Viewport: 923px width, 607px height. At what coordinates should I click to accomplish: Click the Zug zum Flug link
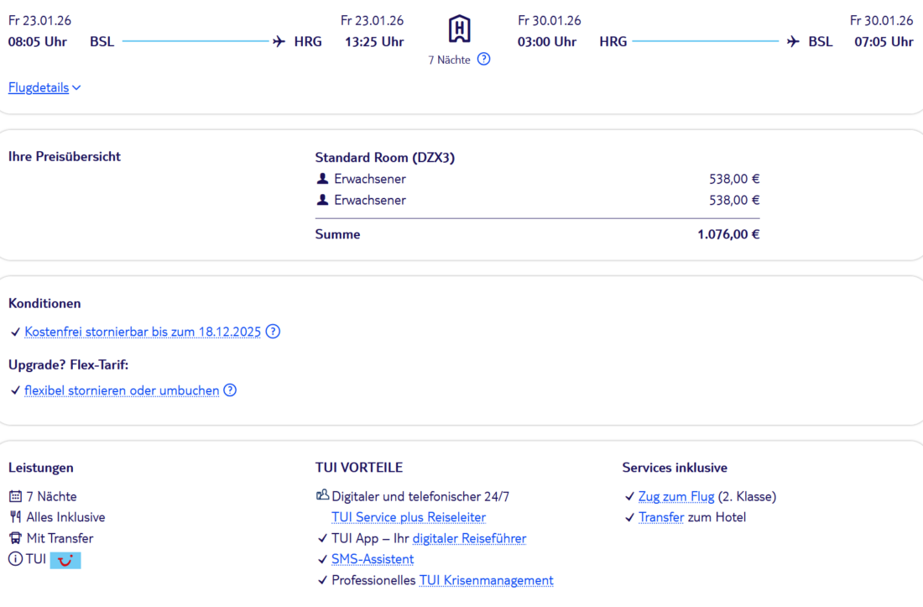coord(676,496)
